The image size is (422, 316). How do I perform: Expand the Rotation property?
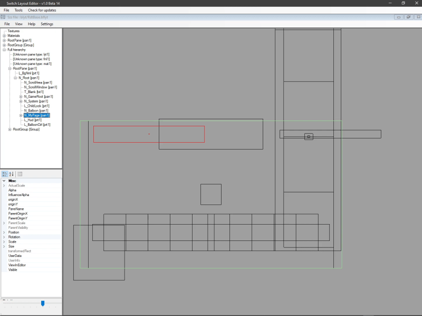tap(4, 237)
